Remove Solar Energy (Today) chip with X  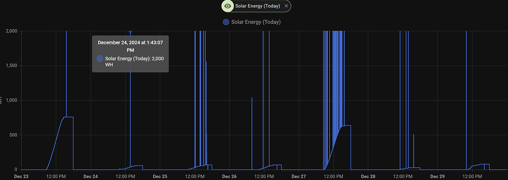point(286,6)
